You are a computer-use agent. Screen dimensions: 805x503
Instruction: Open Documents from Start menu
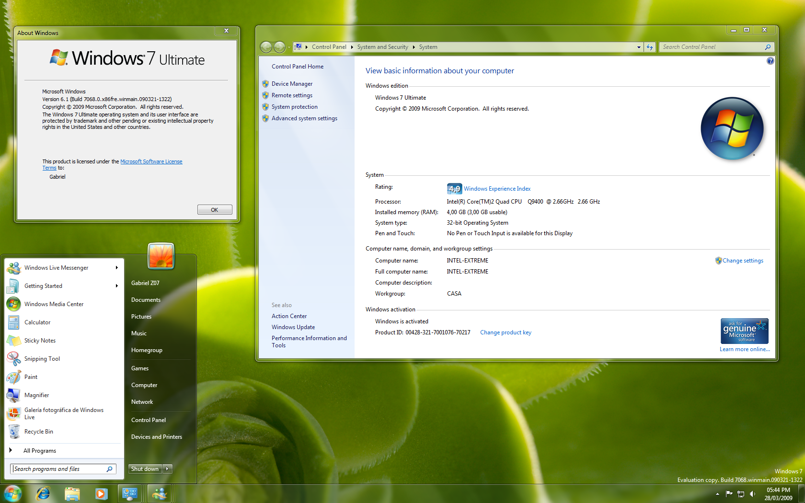tap(146, 300)
